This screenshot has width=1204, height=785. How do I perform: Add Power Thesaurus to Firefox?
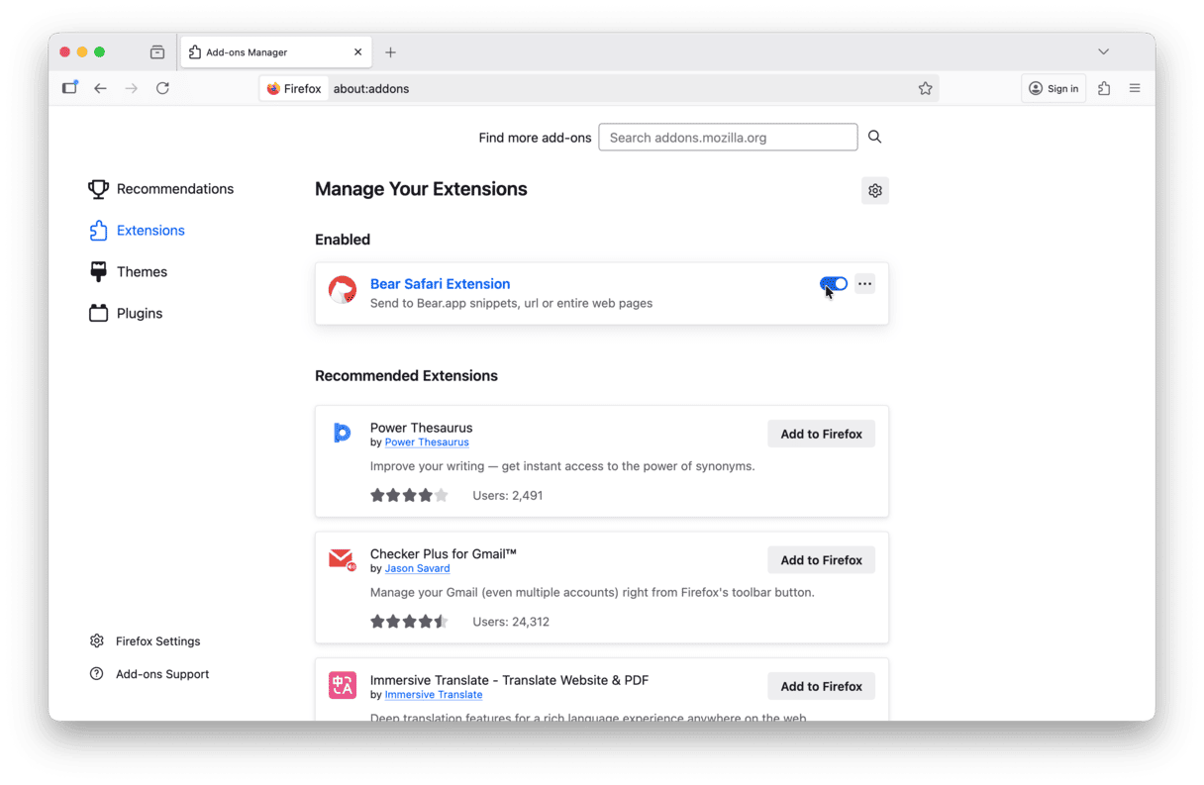pyautogui.click(x=821, y=434)
